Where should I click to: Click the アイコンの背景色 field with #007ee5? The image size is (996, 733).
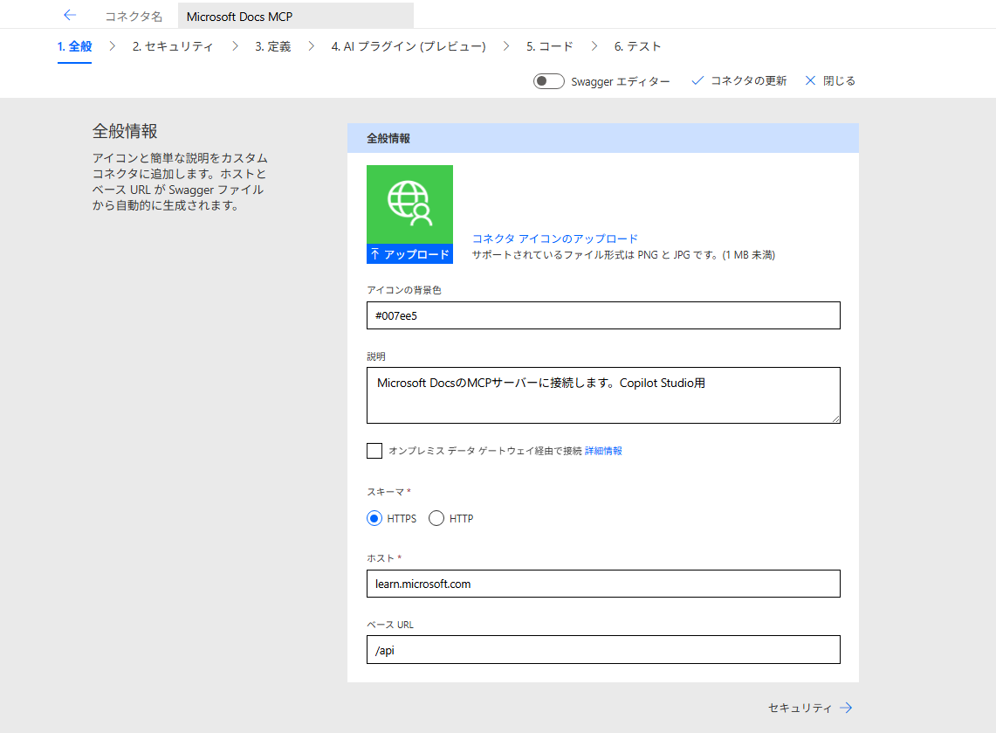pyautogui.click(x=603, y=315)
